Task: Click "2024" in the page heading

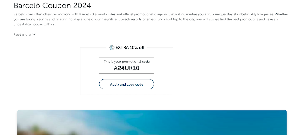Action: [82, 6]
